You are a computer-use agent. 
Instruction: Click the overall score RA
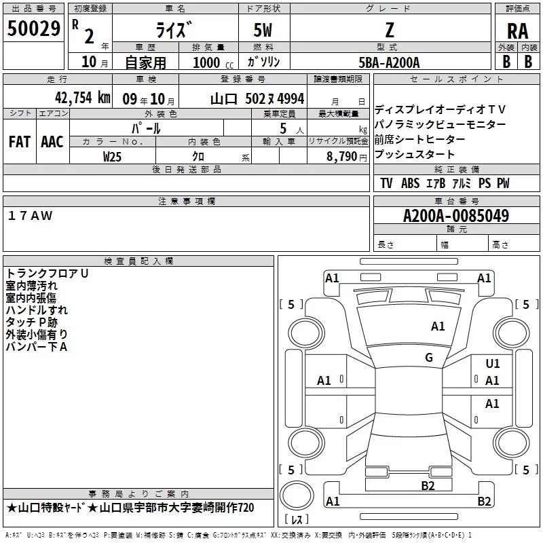coord(518,31)
